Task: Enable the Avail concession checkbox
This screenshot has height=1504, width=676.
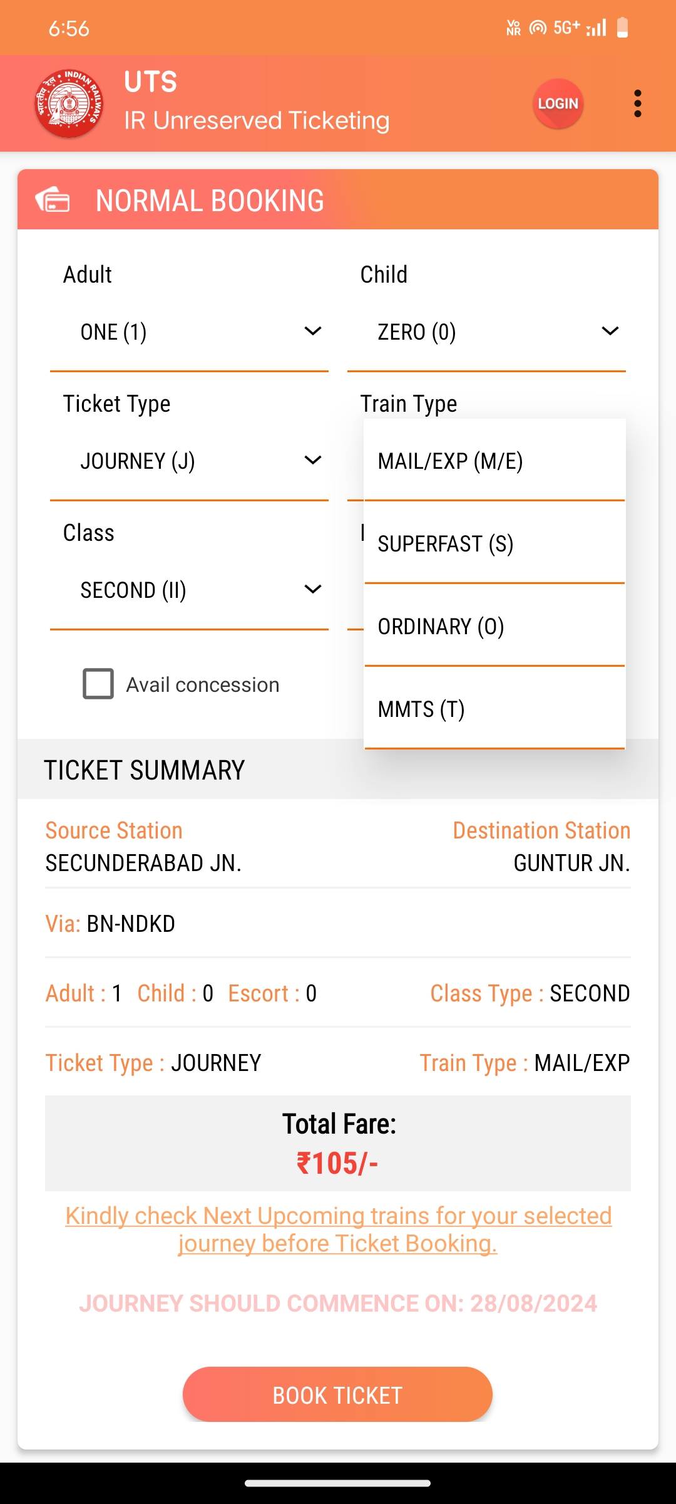Action: (98, 684)
